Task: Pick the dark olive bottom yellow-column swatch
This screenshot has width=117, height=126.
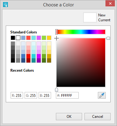Action: click(x=49, y=60)
